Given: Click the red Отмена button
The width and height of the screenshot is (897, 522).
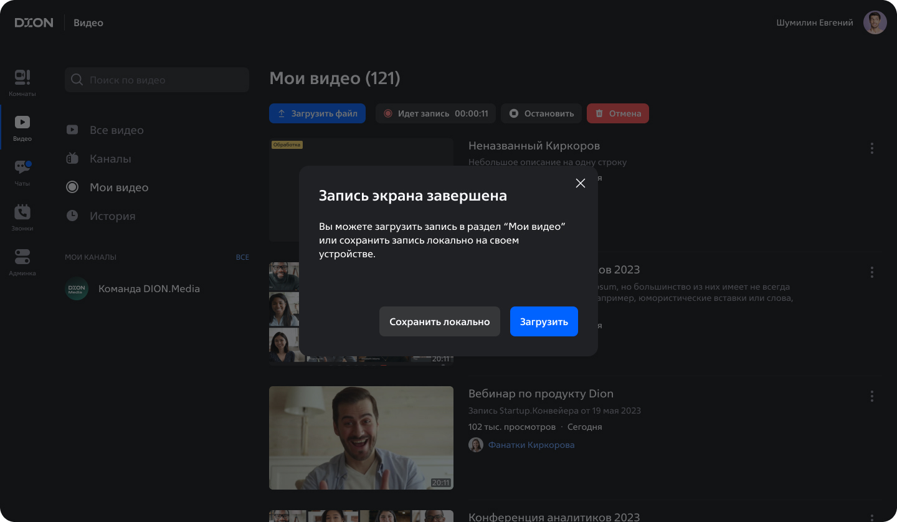Looking at the screenshot, I should tap(618, 113).
